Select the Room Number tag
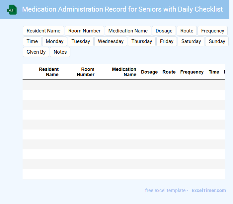This screenshot has width=233, height=204. point(84,31)
